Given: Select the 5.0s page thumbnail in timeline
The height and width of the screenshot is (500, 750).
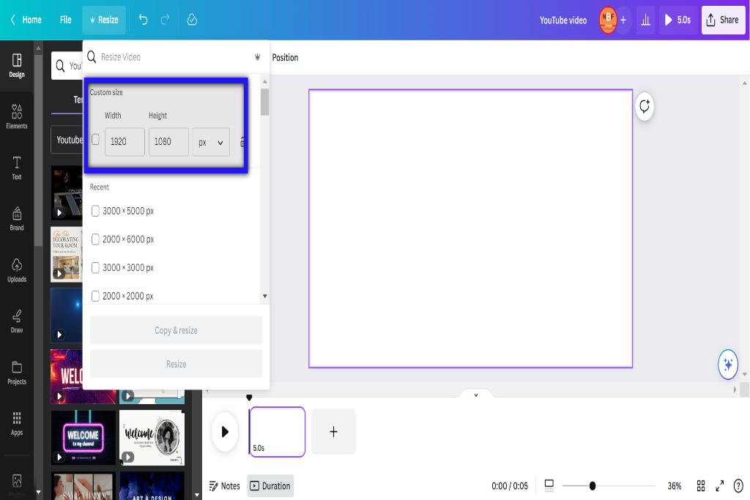Looking at the screenshot, I should point(278,432).
